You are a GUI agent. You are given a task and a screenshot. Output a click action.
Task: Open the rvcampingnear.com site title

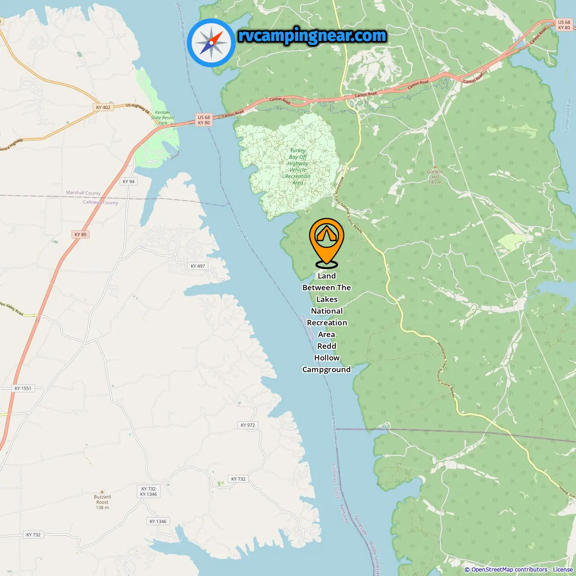[312, 36]
